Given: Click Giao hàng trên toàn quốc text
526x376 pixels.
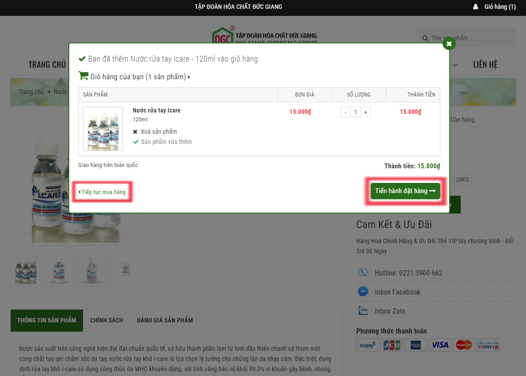Looking at the screenshot, I should point(108,165).
